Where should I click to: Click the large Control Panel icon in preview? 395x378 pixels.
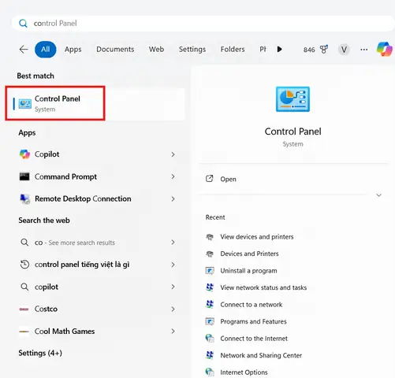coord(293,99)
